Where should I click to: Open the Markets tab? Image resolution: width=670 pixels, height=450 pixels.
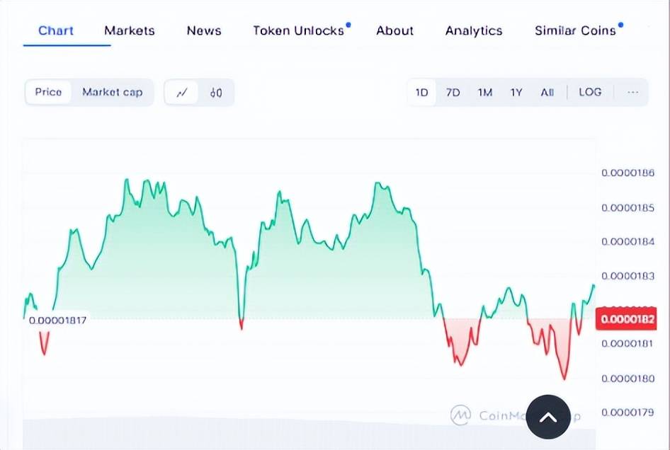(129, 30)
